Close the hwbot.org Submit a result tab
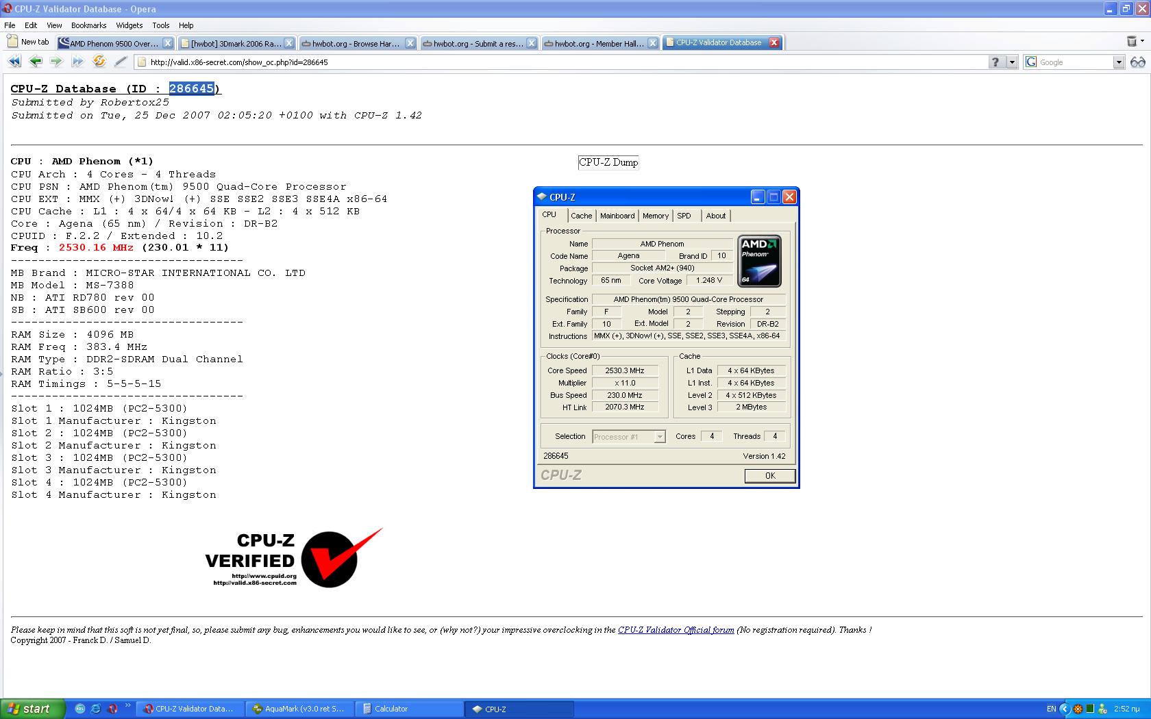Viewport: 1151px width, 719px height. point(531,43)
